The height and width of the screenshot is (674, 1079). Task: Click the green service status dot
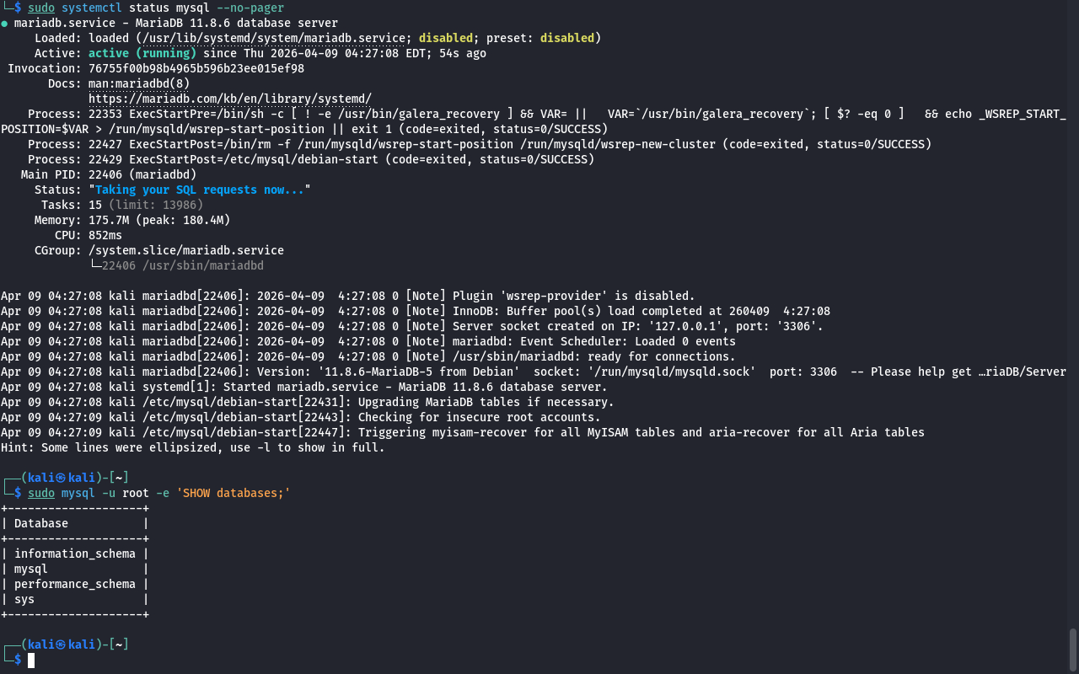click(x=5, y=24)
